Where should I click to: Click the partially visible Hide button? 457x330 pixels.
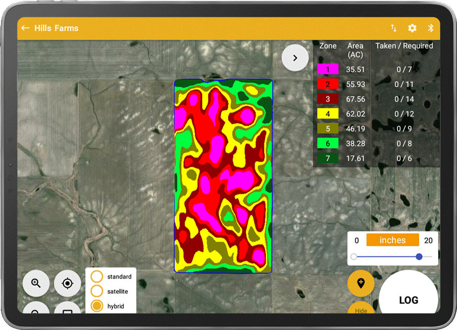(361, 309)
